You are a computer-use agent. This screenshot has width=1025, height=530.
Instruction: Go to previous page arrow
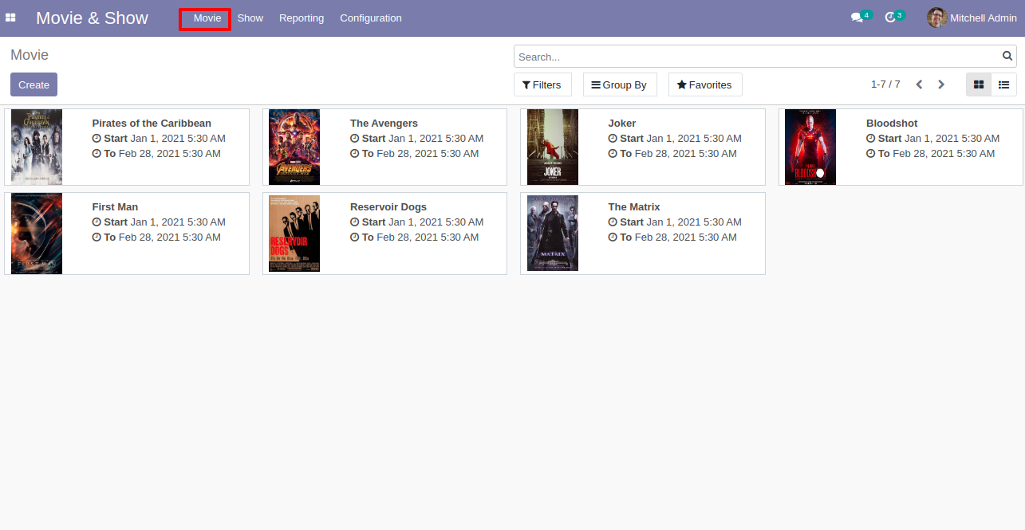click(x=919, y=84)
